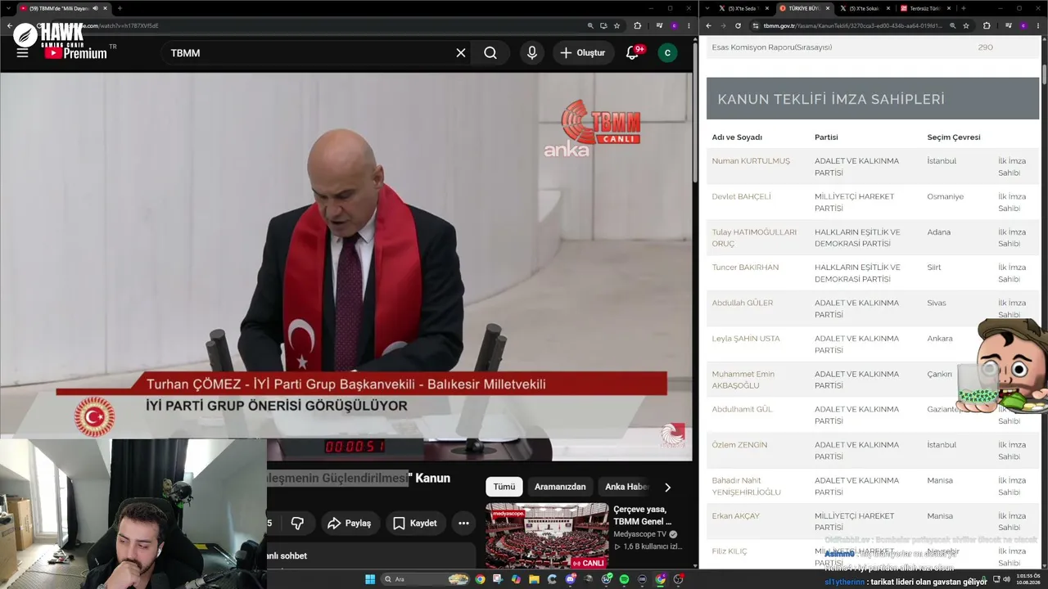Open Chrome from the taskbar
1048x589 pixels.
click(x=480, y=579)
